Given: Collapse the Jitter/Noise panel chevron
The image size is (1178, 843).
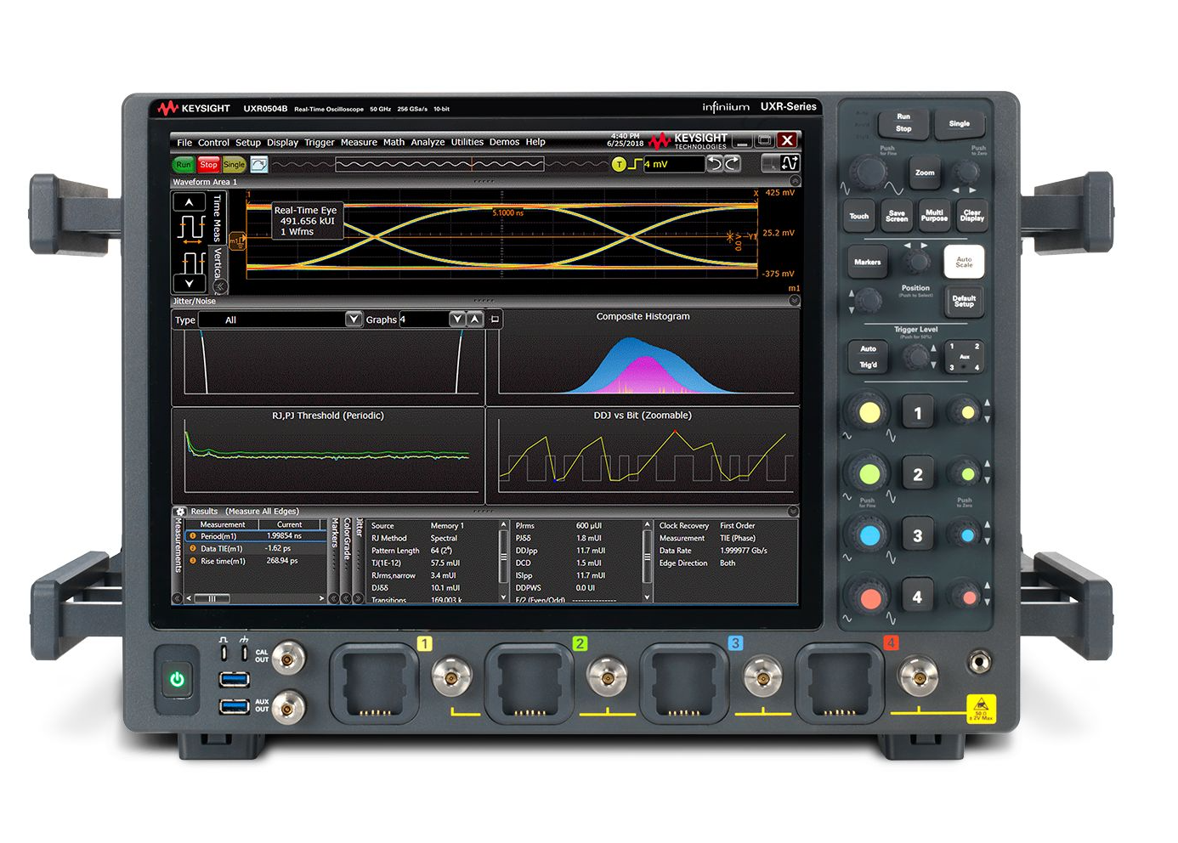Looking at the screenshot, I should pyautogui.click(x=794, y=301).
